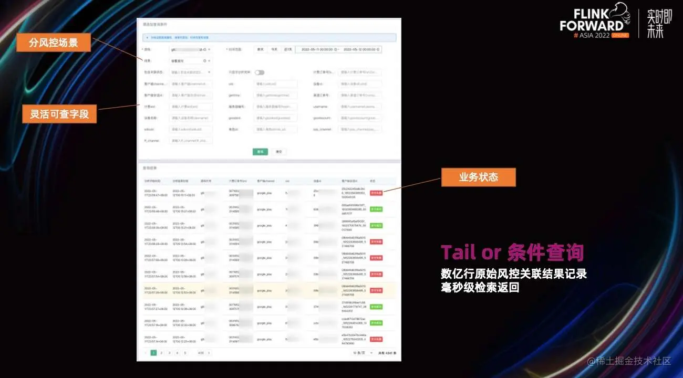683x378 pixels.
Task: Go to results page 4
Action: pos(177,353)
